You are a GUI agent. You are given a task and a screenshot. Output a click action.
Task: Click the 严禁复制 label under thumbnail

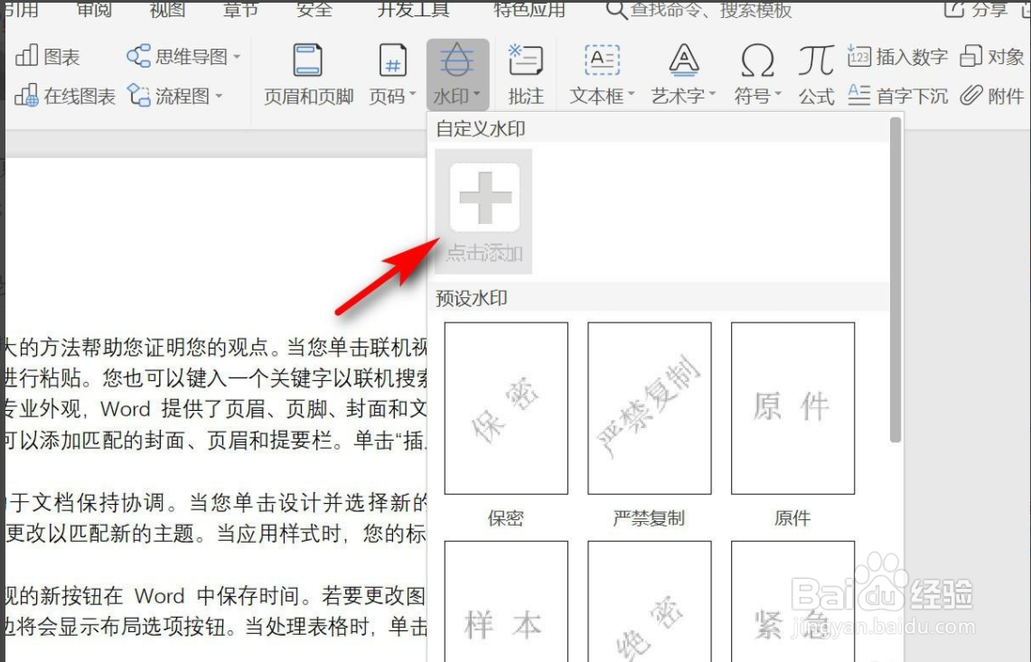click(649, 518)
